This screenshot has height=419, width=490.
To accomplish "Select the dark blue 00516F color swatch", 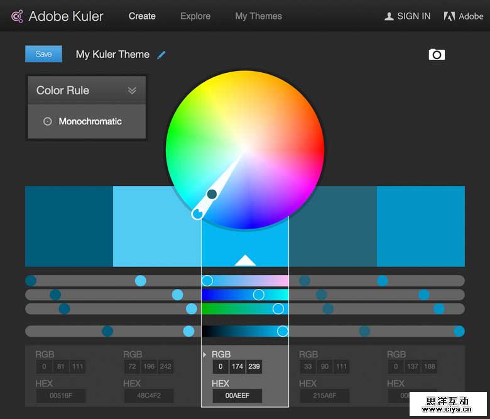I will pyautogui.click(x=69, y=226).
